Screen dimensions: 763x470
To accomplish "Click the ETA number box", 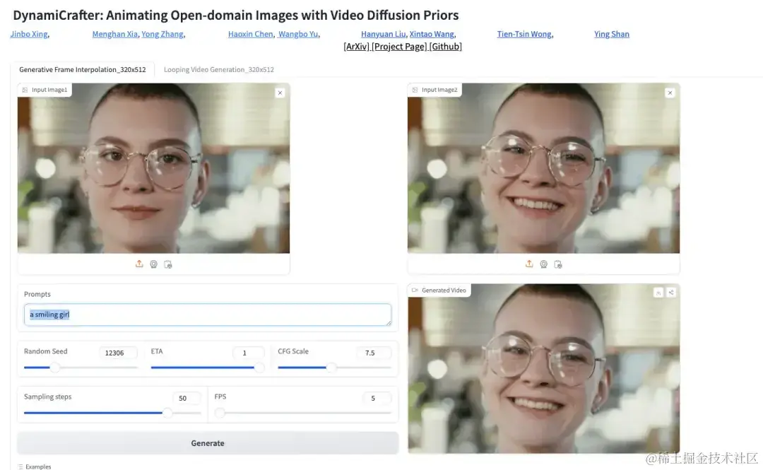I will (248, 353).
